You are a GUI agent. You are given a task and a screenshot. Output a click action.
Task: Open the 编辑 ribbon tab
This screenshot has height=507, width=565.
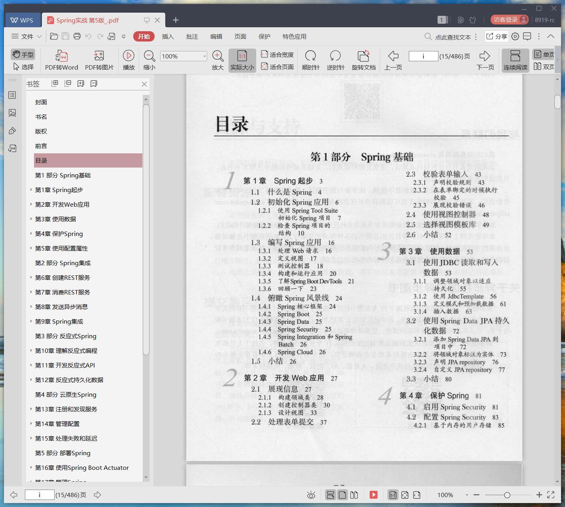(216, 36)
